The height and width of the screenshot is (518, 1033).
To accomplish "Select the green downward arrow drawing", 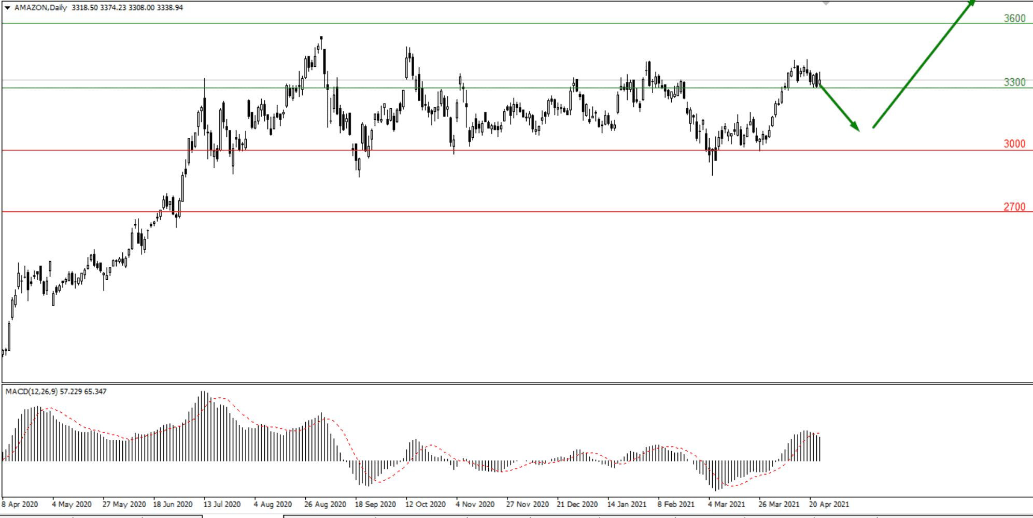I will [x=839, y=108].
